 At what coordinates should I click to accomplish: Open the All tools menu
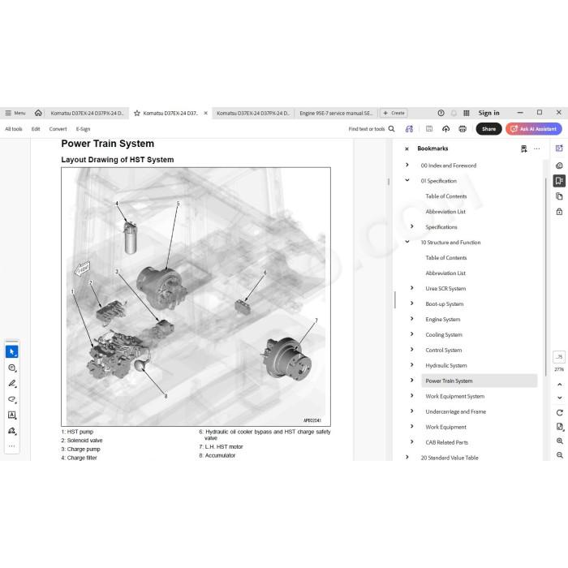pyautogui.click(x=14, y=129)
